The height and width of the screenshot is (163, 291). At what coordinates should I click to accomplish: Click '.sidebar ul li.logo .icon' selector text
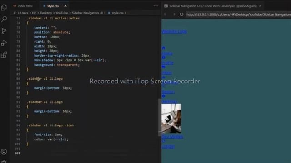point(50,125)
